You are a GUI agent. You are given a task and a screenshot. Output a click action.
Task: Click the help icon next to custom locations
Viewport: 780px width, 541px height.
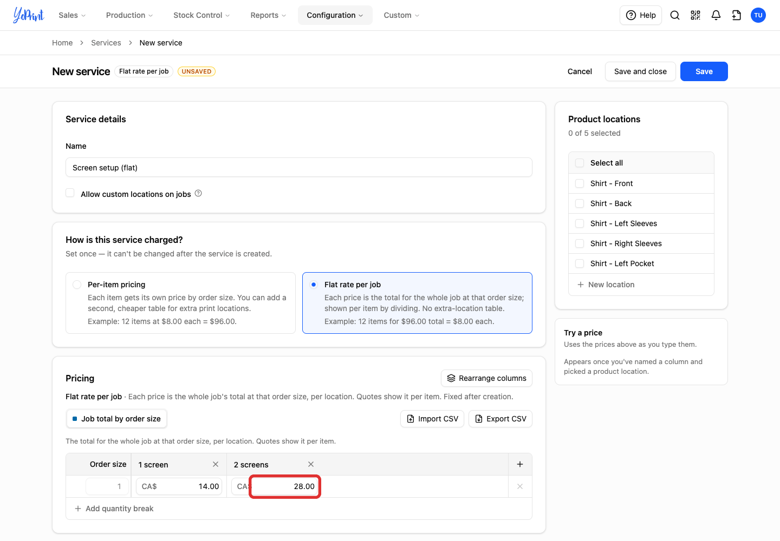pos(198,193)
